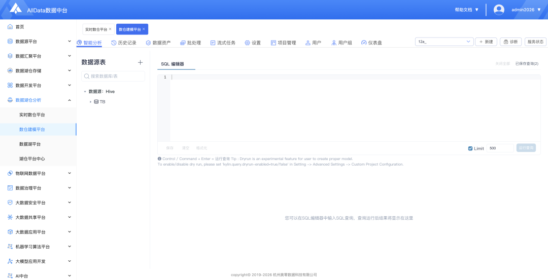Expand the TB database tree node
Image resolution: width=548 pixels, height=280 pixels.
90,102
